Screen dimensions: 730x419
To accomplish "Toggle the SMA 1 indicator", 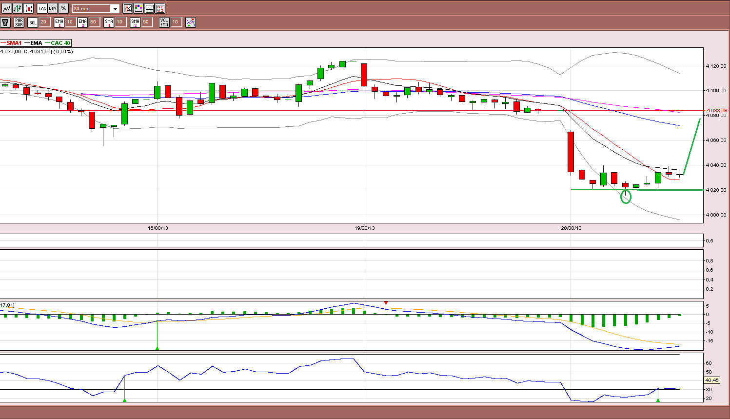I will coord(109,22).
